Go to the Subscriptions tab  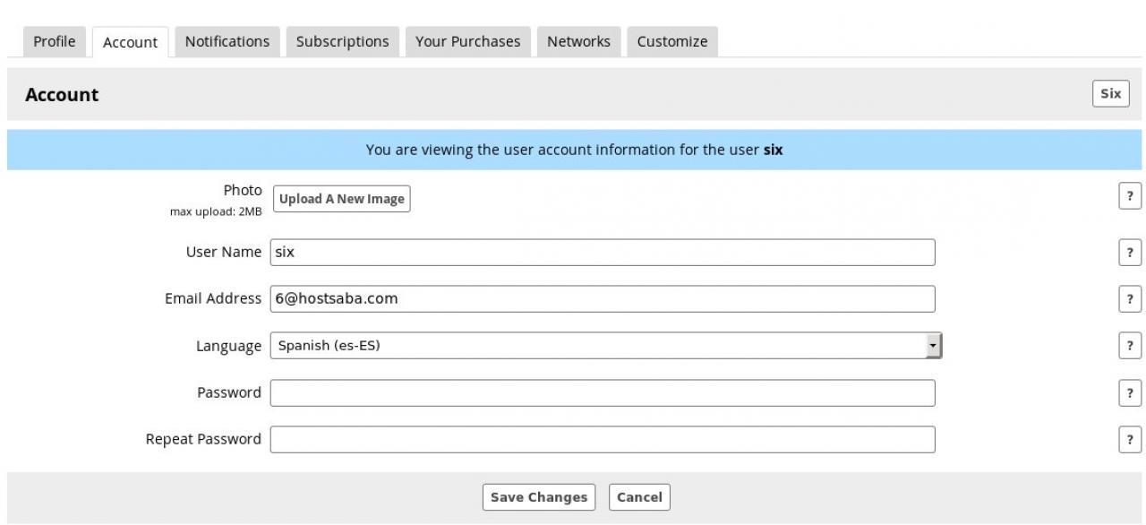click(342, 41)
